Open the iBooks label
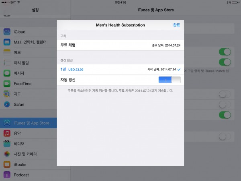This screenshot has height=181, width=241. click(x=20, y=165)
